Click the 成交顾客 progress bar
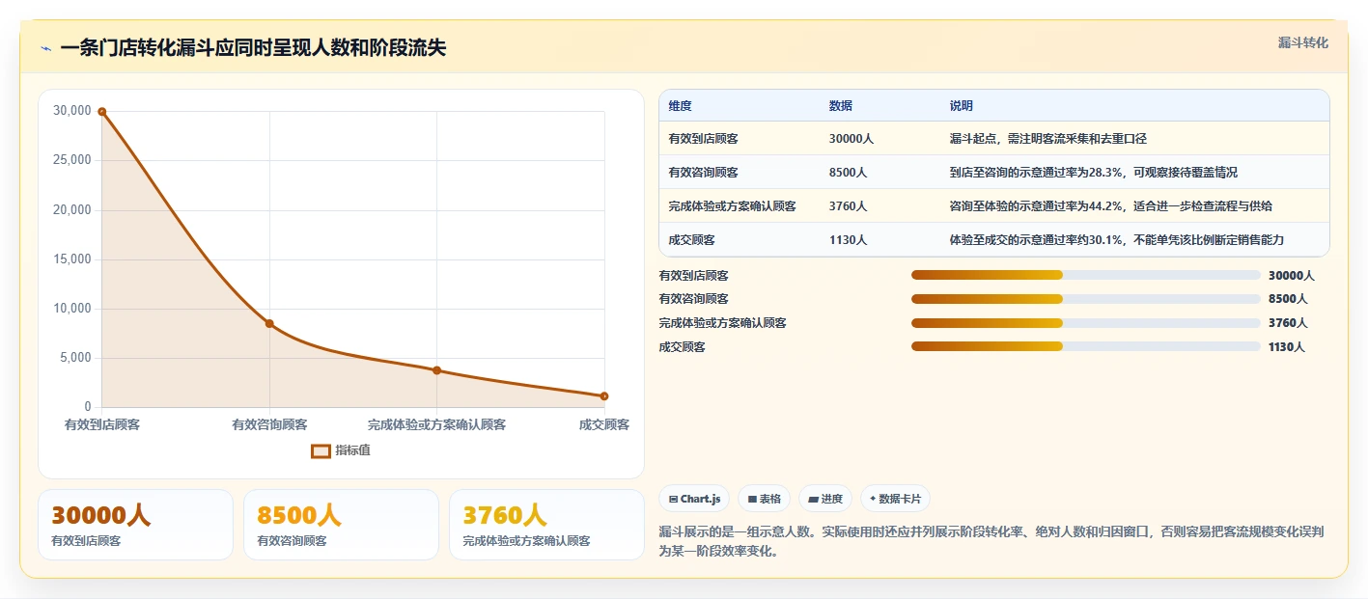The height and width of the screenshot is (599, 1368). point(1086,346)
